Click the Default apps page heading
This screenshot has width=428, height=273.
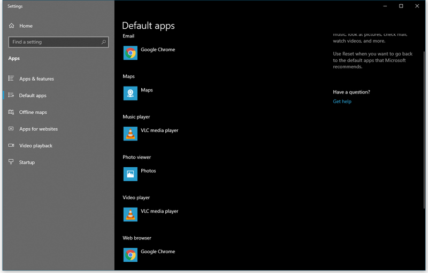[x=148, y=26]
